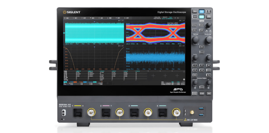The image size is (269, 133).
Task: Toggle channel 4 key
Action: click(202, 70)
